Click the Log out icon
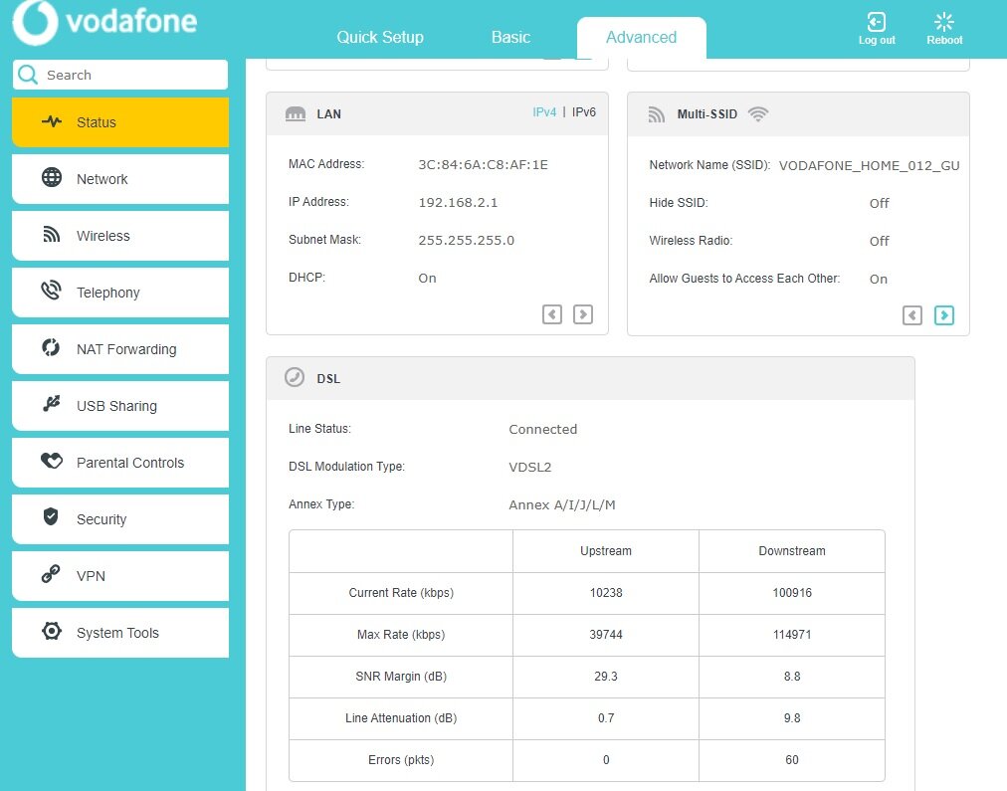Screen dimensions: 1007x791 coord(877,22)
